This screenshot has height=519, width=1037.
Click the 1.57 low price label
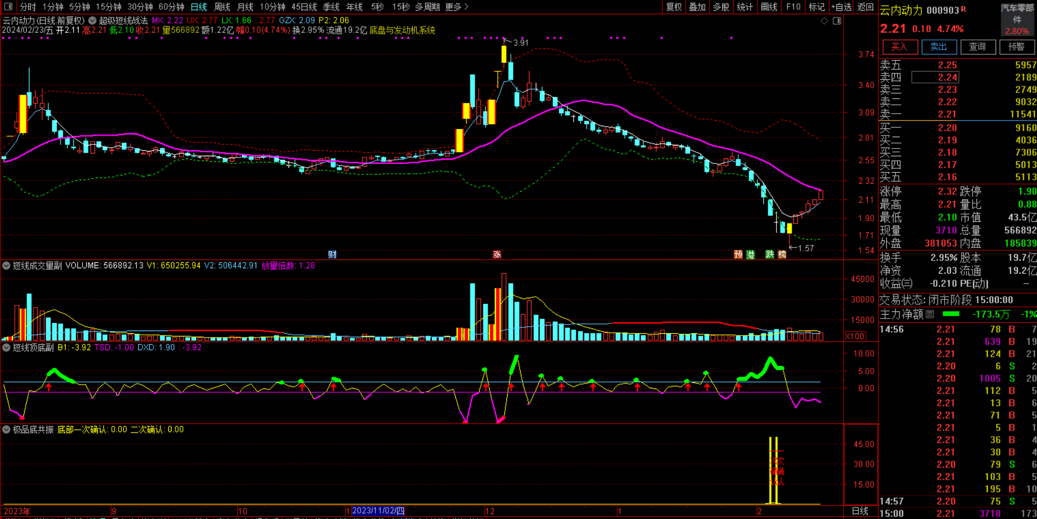click(x=806, y=249)
